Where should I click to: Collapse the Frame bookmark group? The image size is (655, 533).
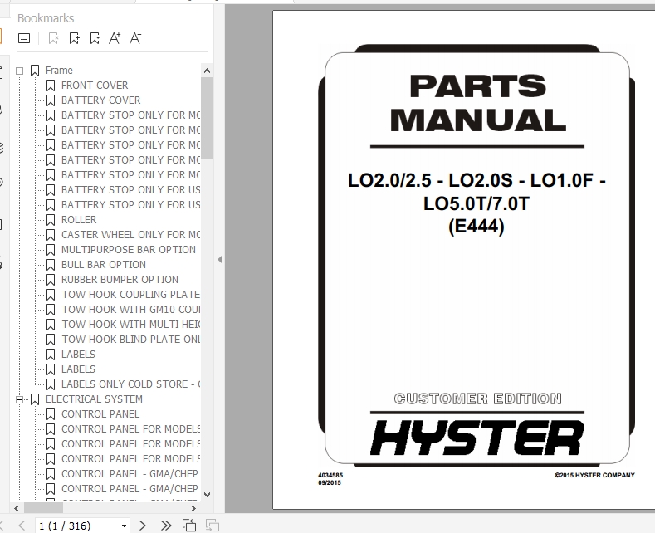pyautogui.click(x=19, y=71)
